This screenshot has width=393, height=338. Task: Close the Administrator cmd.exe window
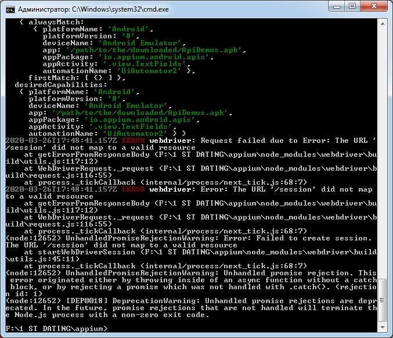click(x=374, y=6)
